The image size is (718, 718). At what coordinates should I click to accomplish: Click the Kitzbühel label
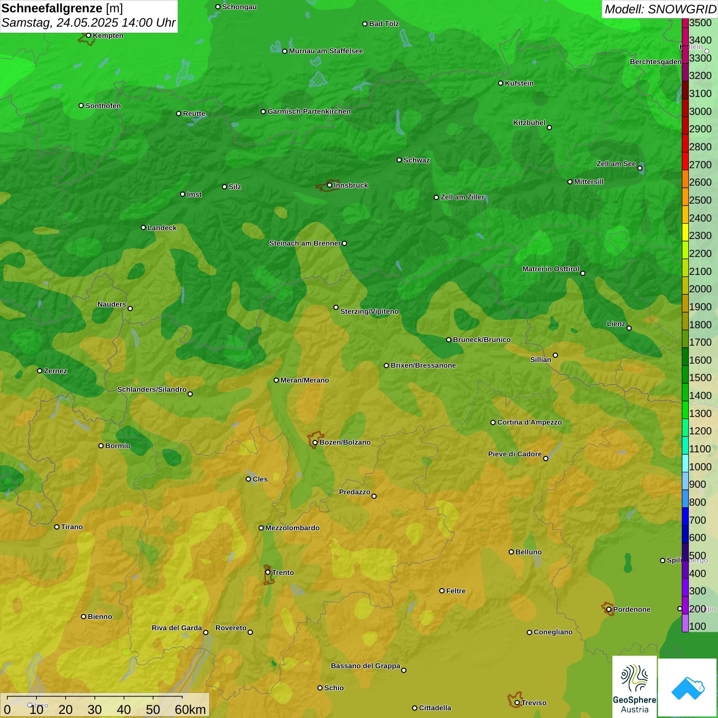pos(529,123)
